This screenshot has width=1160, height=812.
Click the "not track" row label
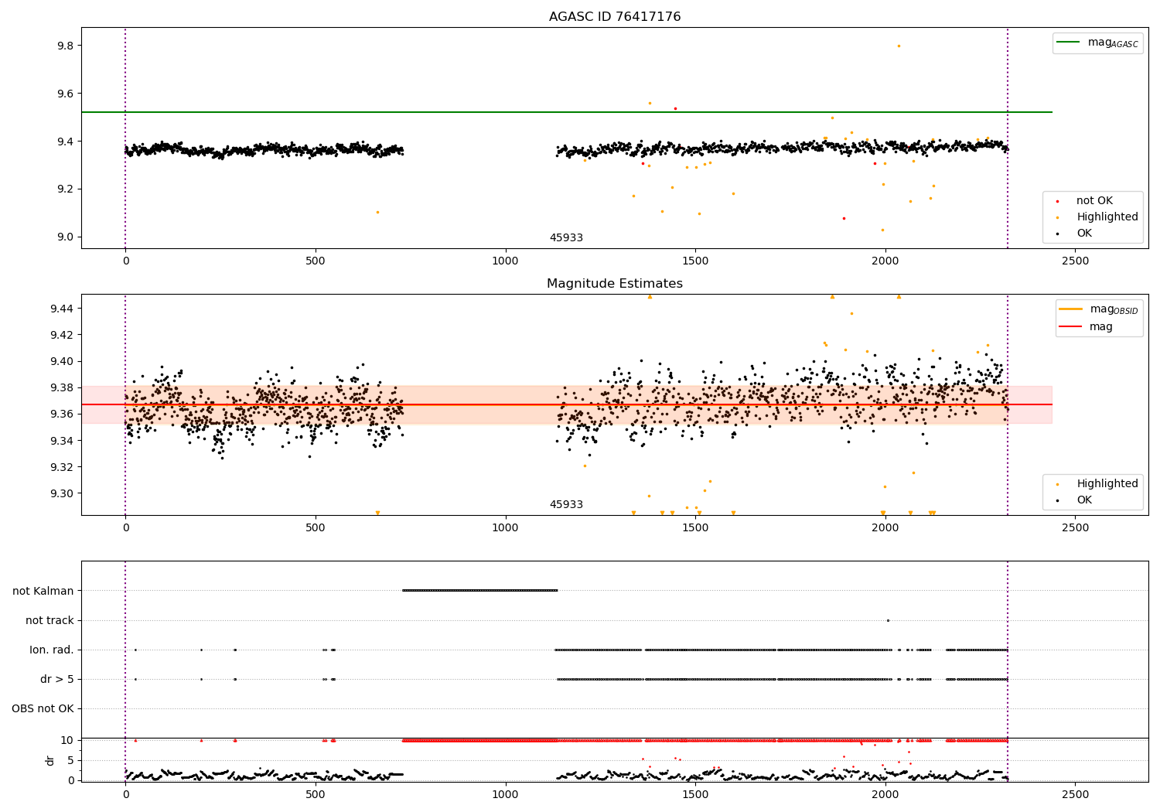49,620
